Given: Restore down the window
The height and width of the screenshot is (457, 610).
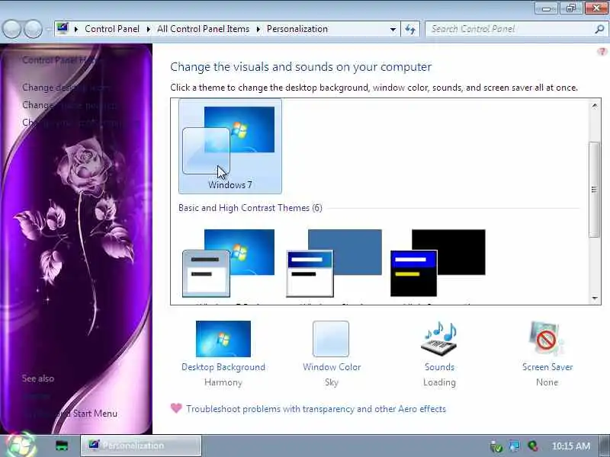Looking at the screenshot, I should (570, 8).
